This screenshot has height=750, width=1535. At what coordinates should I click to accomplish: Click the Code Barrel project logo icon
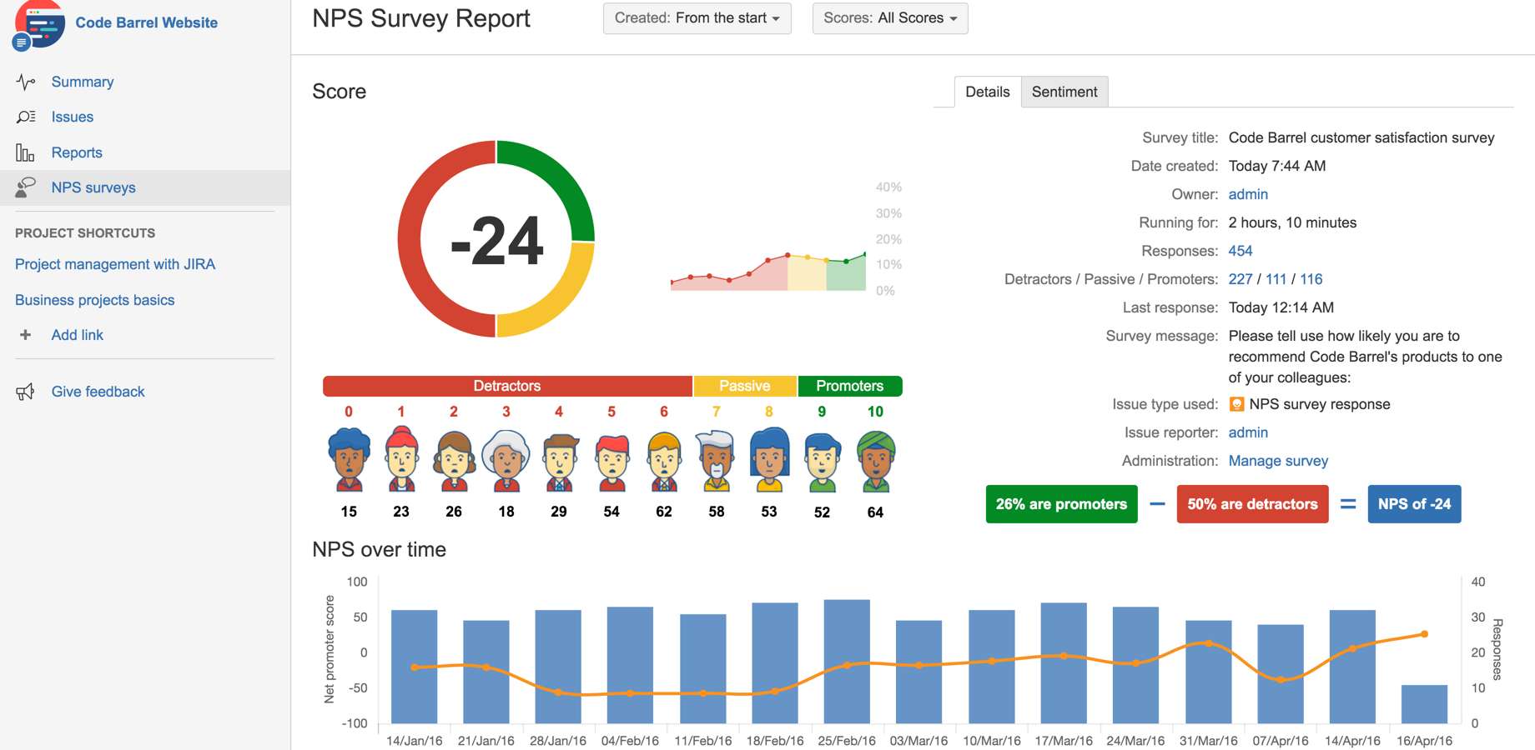(x=39, y=24)
